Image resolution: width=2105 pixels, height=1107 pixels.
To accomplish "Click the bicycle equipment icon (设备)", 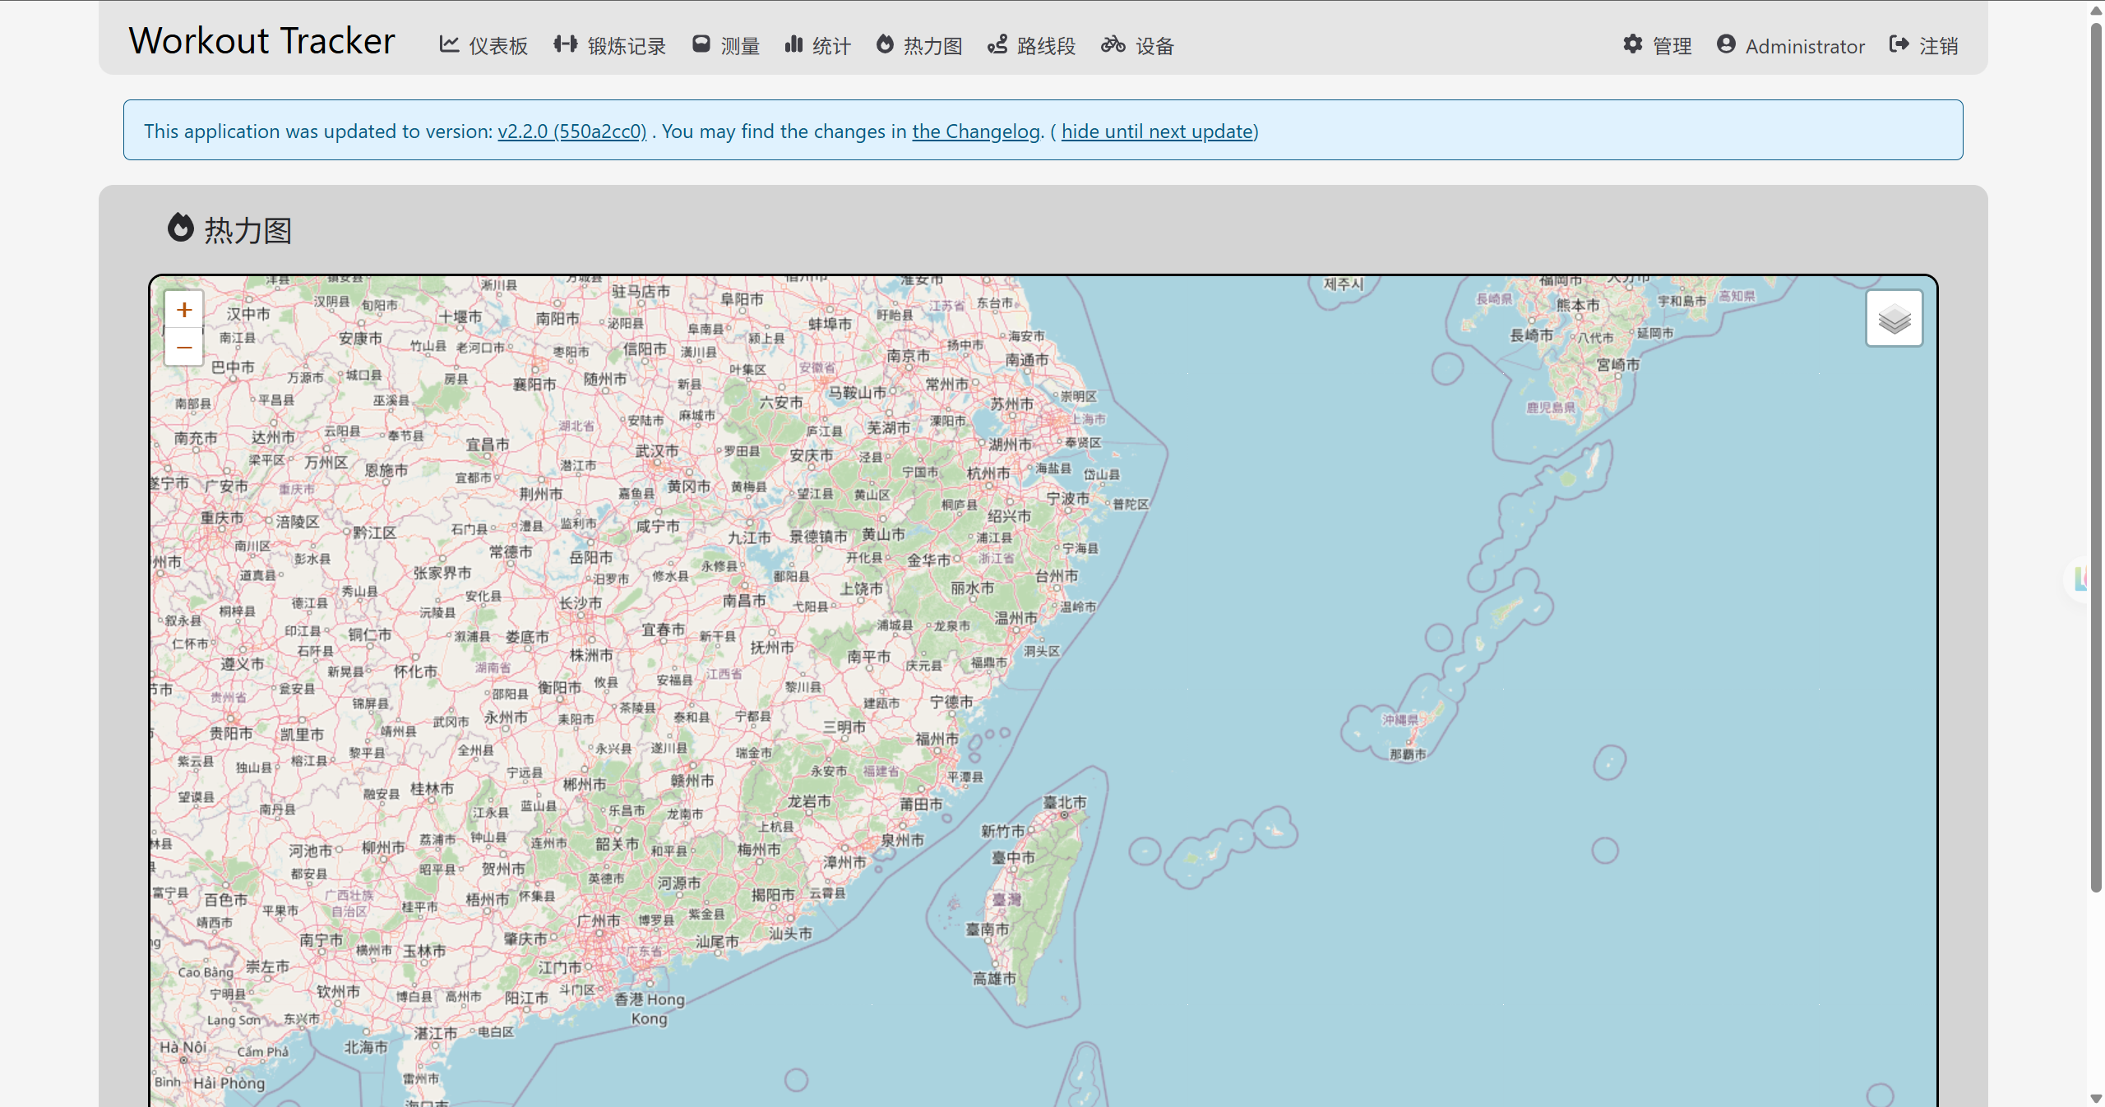I will [x=1113, y=44].
